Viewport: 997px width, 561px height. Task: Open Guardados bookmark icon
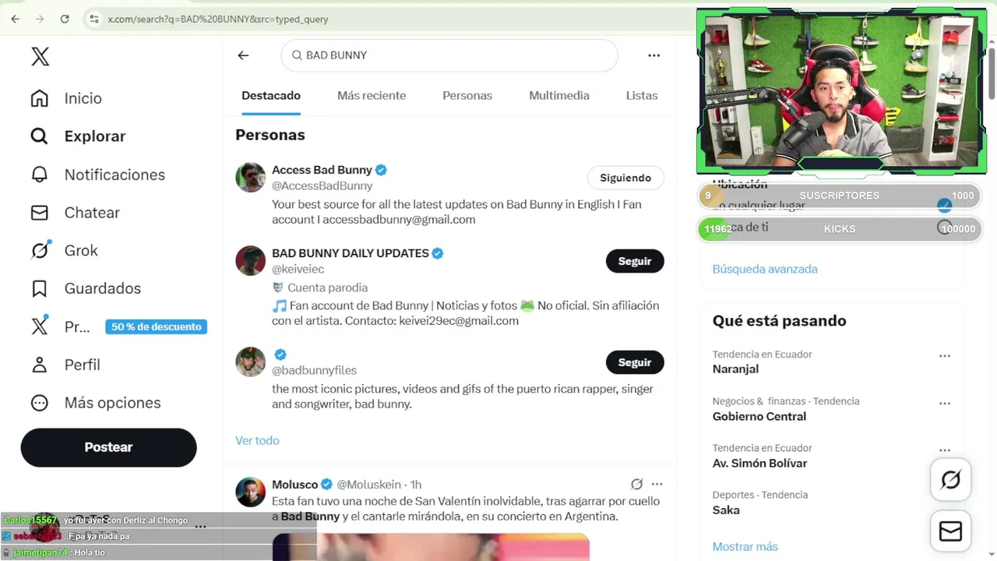click(x=39, y=288)
